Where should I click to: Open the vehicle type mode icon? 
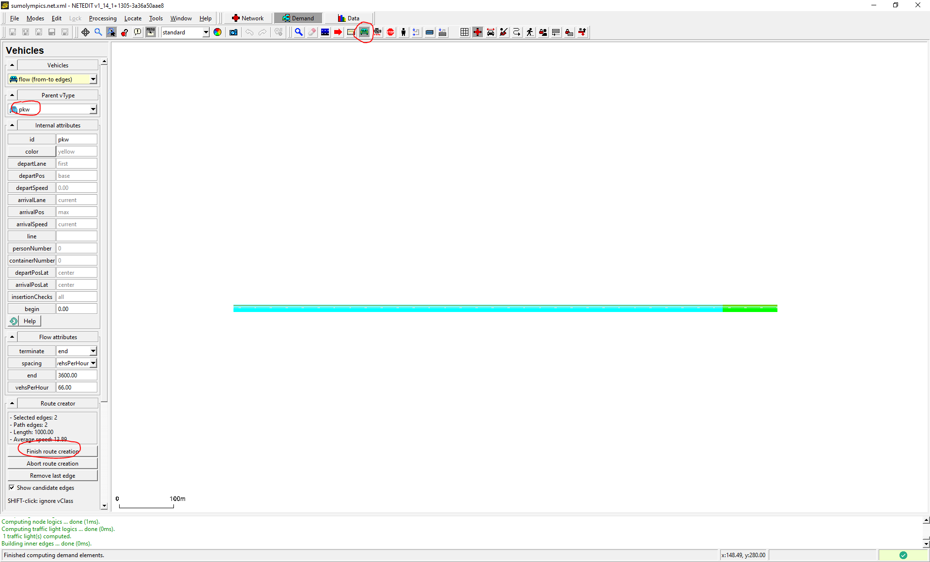[x=377, y=32]
